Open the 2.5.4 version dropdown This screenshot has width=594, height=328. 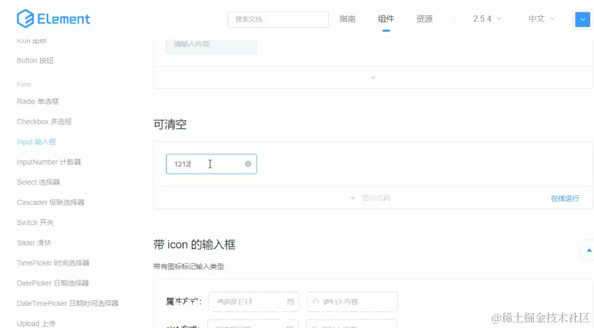[x=487, y=18]
